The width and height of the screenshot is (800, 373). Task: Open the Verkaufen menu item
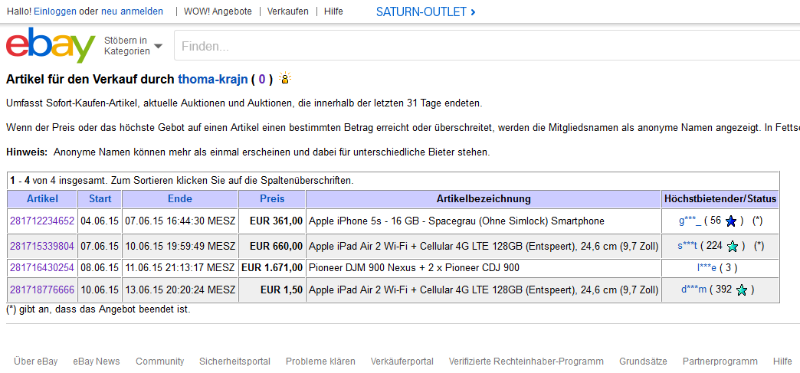tap(288, 11)
